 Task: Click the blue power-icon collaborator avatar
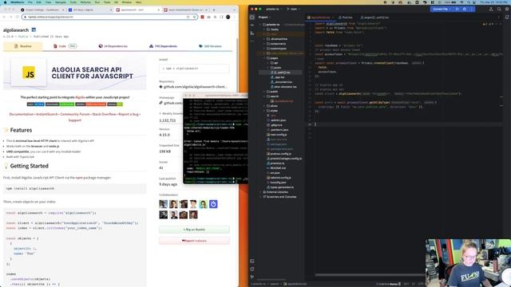coord(213,204)
